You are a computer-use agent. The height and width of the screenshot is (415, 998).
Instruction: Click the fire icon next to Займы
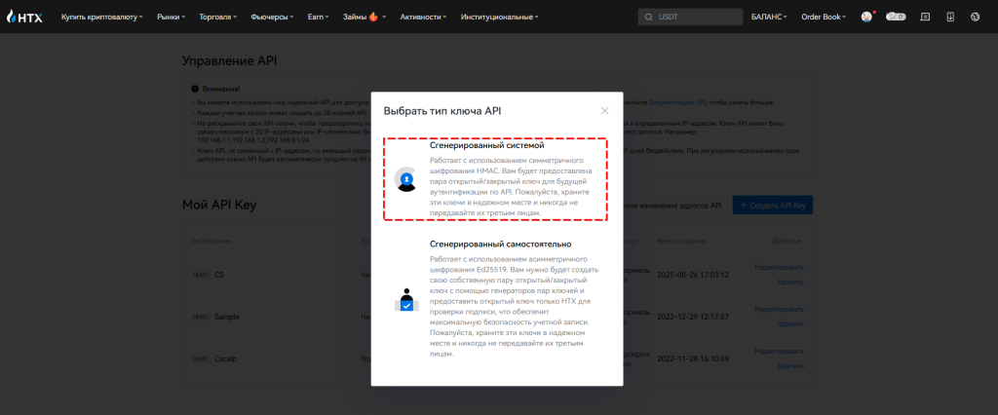coord(373,17)
